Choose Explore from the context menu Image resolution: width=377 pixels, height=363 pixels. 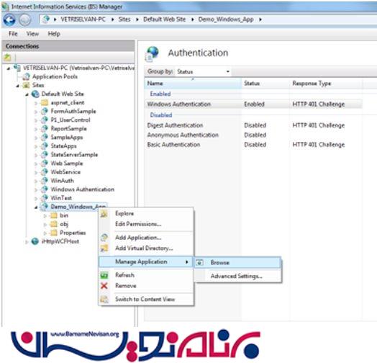coord(146,213)
